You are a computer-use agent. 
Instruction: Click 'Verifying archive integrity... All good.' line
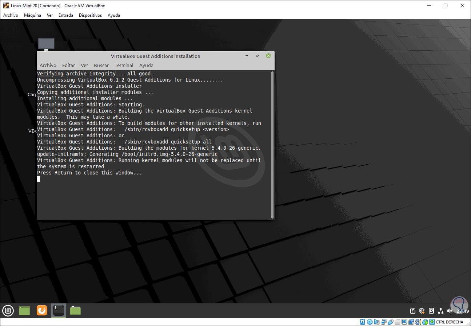tap(95, 74)
